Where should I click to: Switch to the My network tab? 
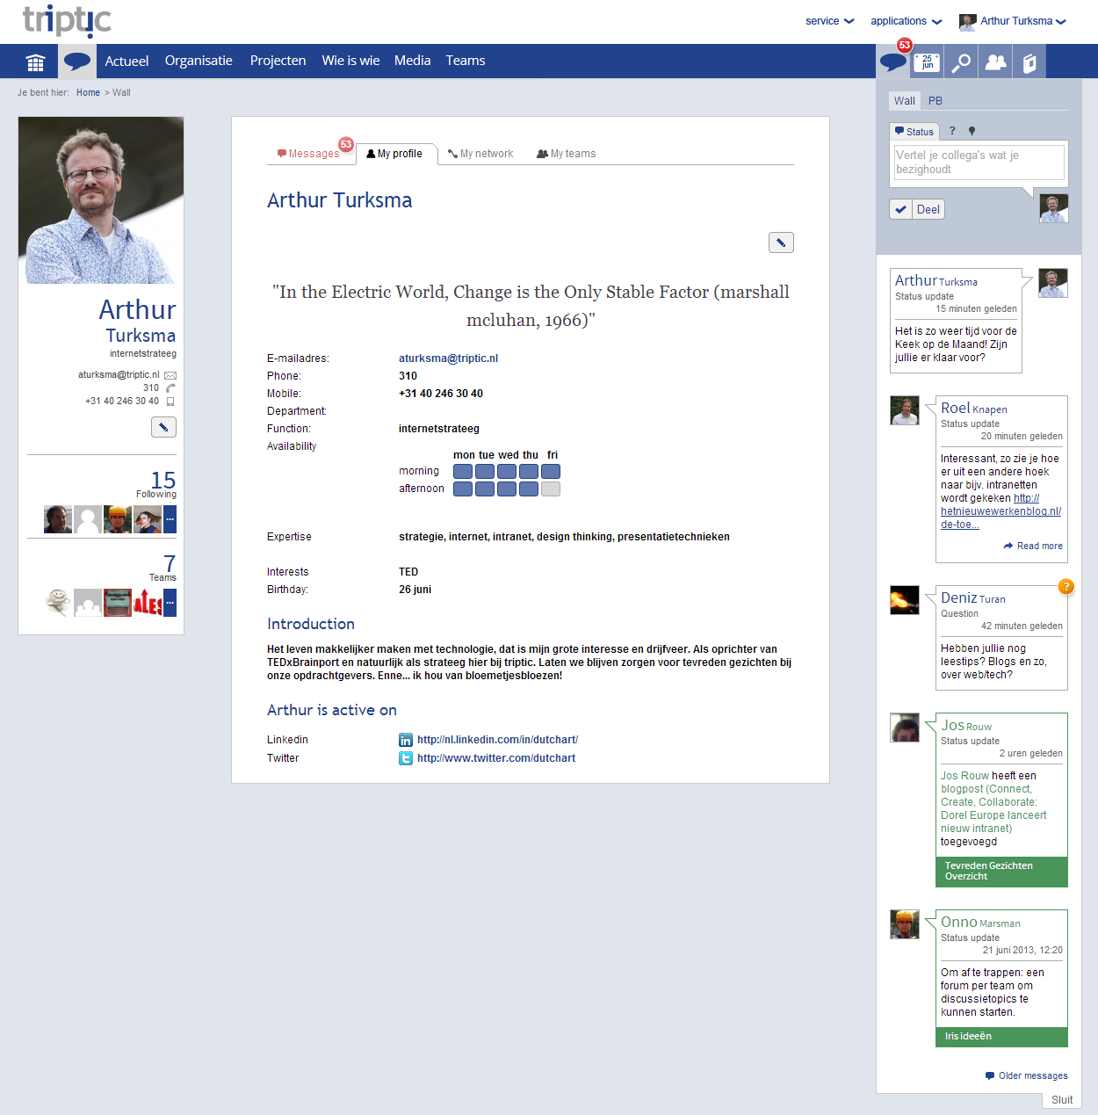pyautogui.click(x=486, y=153)
